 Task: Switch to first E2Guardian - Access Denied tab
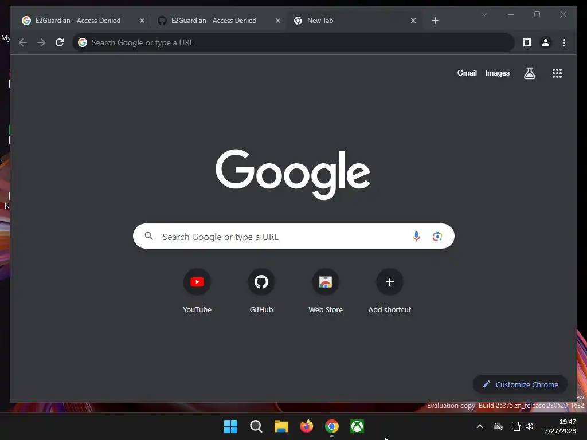[x=83, y=21]
